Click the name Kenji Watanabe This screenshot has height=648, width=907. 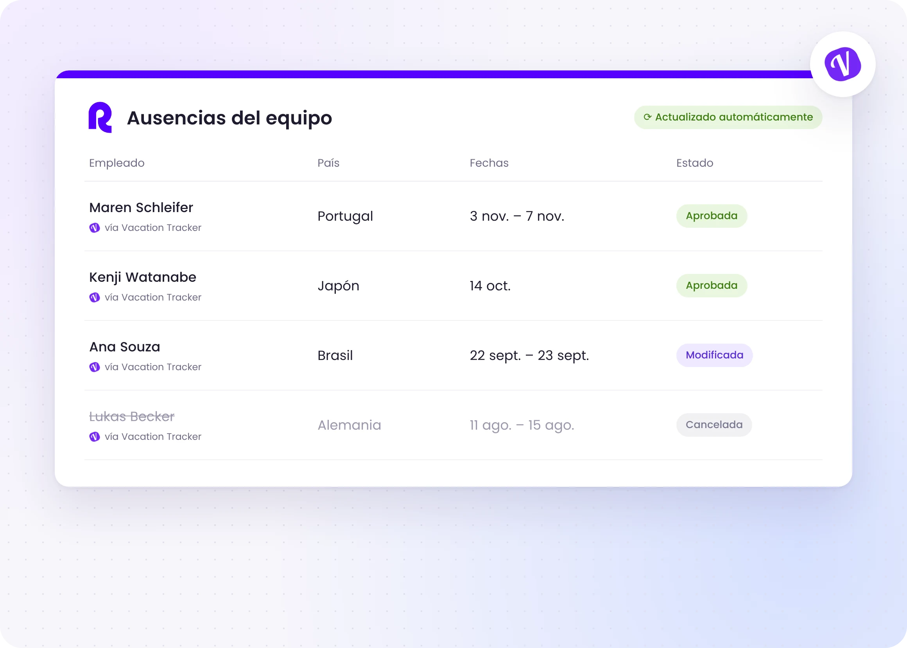tap(143, 278)
